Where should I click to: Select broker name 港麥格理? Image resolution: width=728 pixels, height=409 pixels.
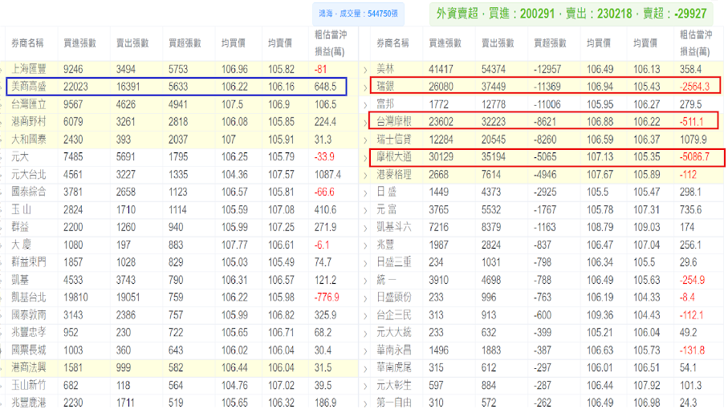click(x=394, y=174)
